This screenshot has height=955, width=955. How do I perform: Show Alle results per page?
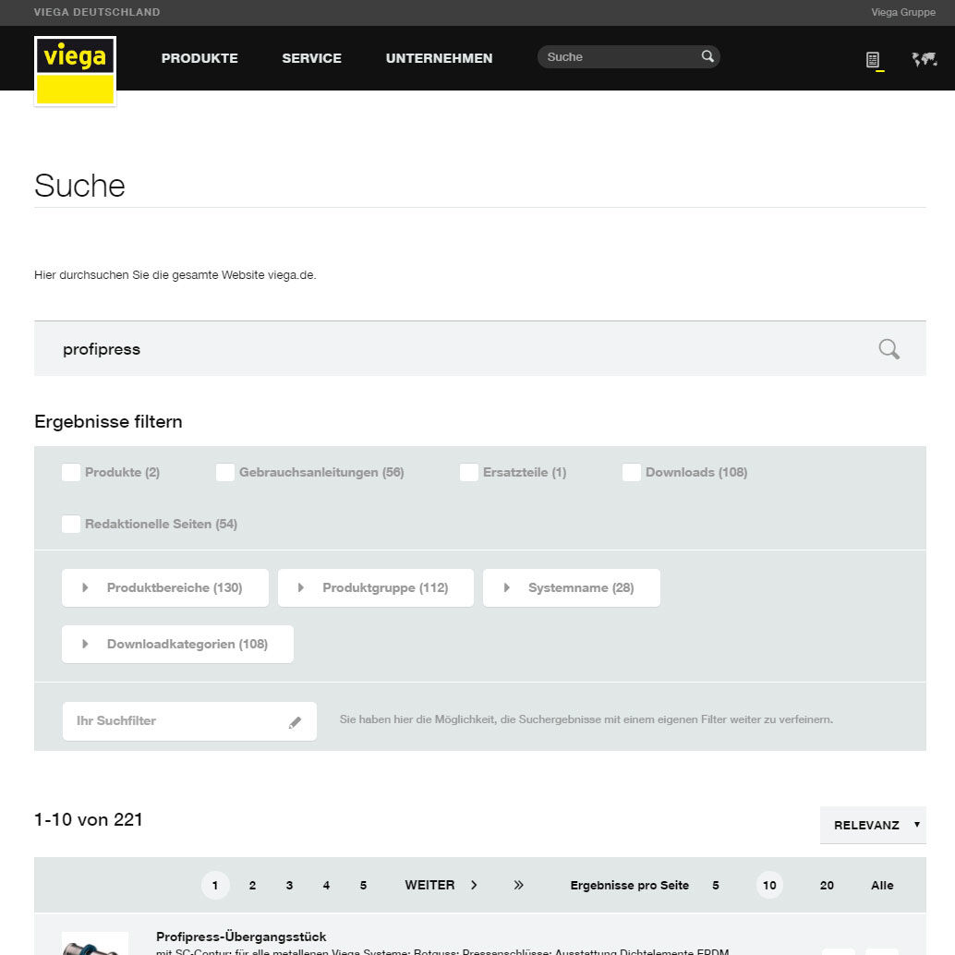click(882, 885)
